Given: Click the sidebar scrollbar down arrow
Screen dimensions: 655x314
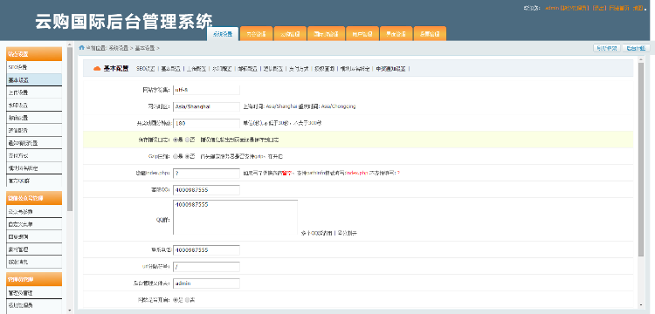Looking at the screenshot, I should (x=70, y=311).
